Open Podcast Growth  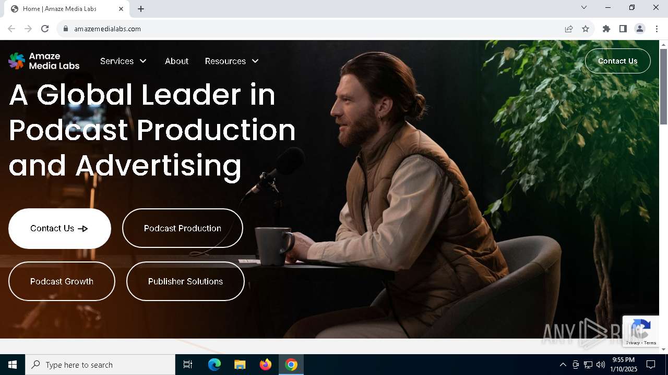(62, 281)
